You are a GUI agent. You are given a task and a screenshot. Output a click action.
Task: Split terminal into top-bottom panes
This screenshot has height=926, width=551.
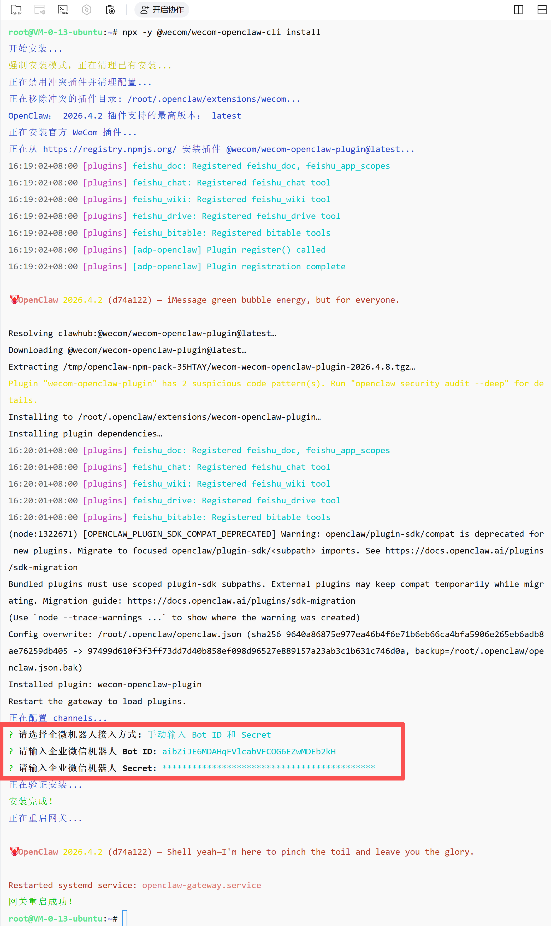click(542, 10)
